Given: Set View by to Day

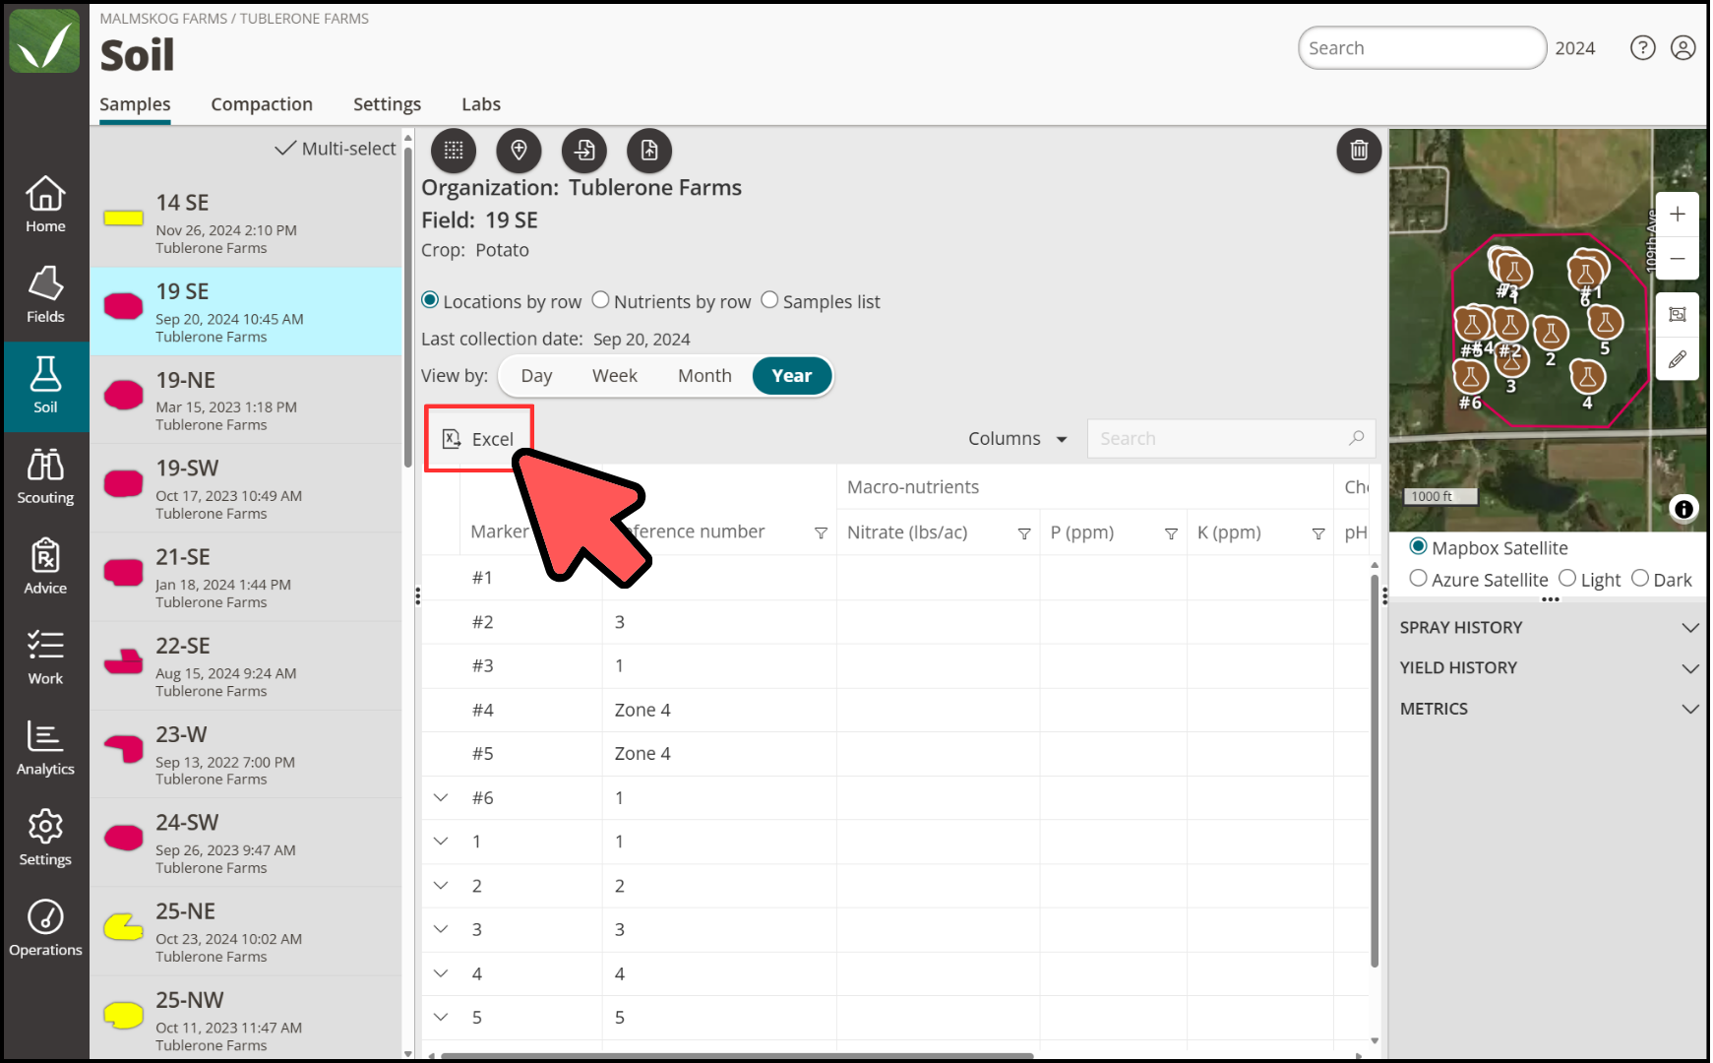Looking at the screenshot, I should coord(536,376).
